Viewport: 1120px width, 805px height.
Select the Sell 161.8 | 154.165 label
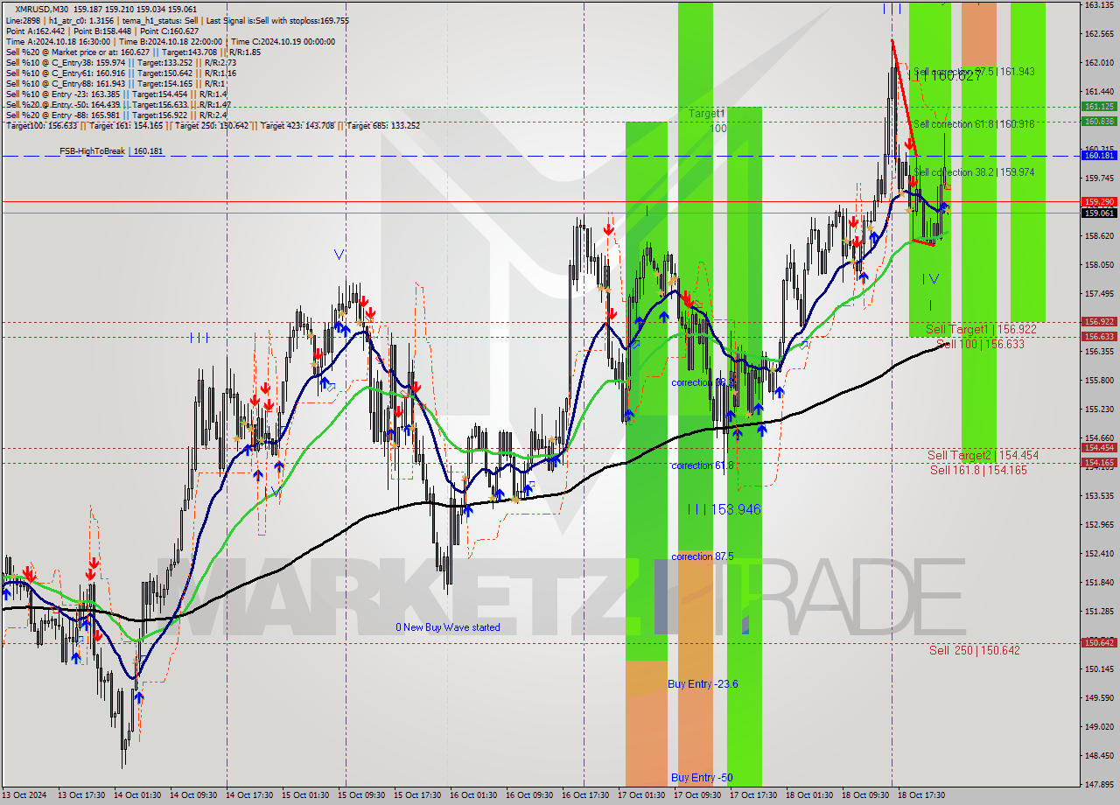tap(978, 470)
